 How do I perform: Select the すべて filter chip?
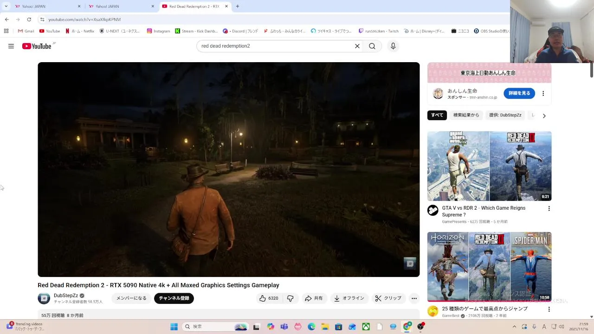(437, 115)
